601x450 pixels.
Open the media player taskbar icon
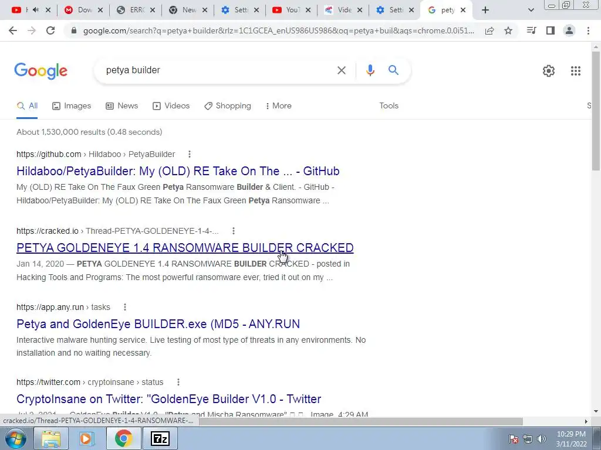[87, 438]
